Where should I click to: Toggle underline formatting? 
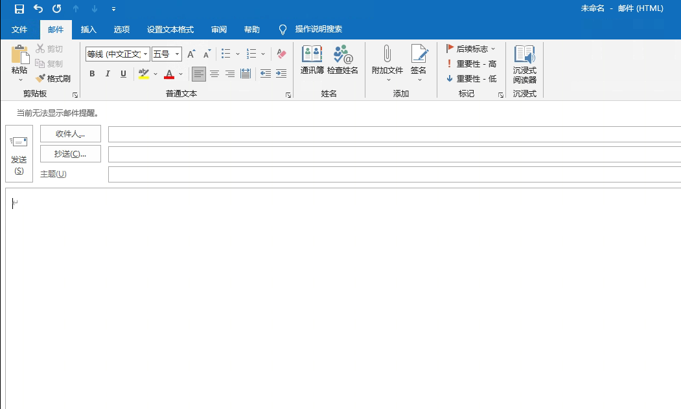point(122,74)
